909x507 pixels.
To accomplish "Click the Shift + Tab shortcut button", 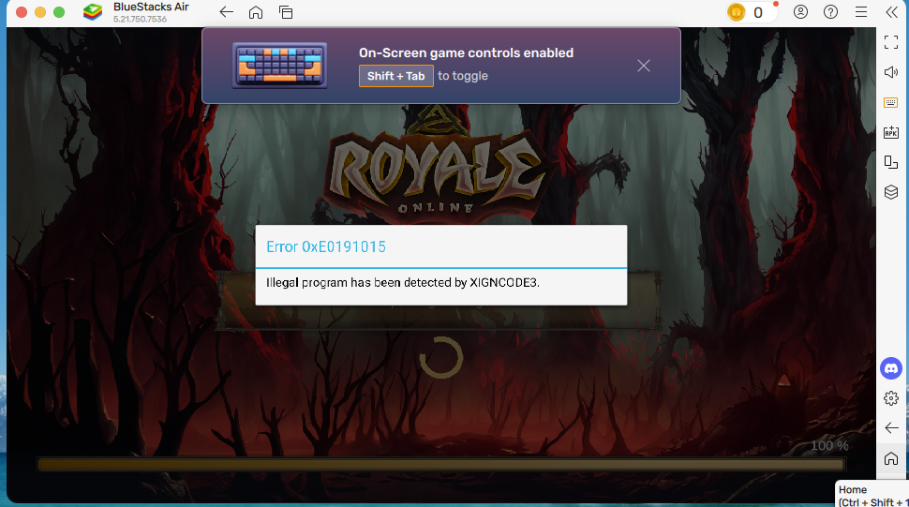I will (x=396, y=76).
